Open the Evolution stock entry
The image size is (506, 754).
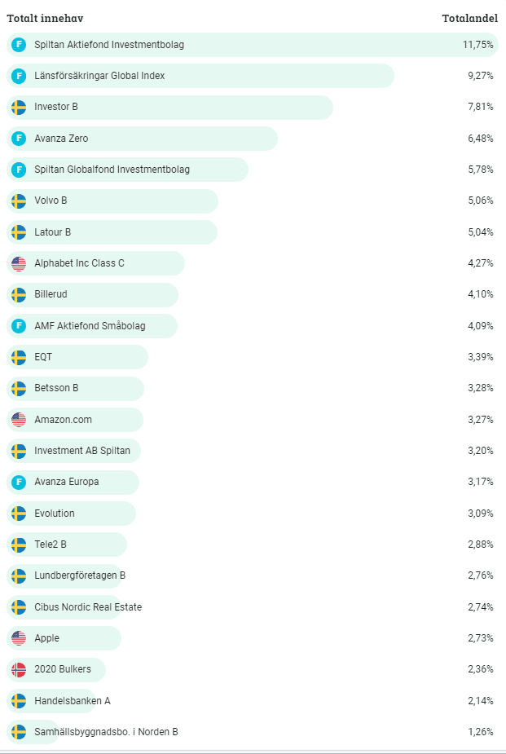(x=55, y=514)
